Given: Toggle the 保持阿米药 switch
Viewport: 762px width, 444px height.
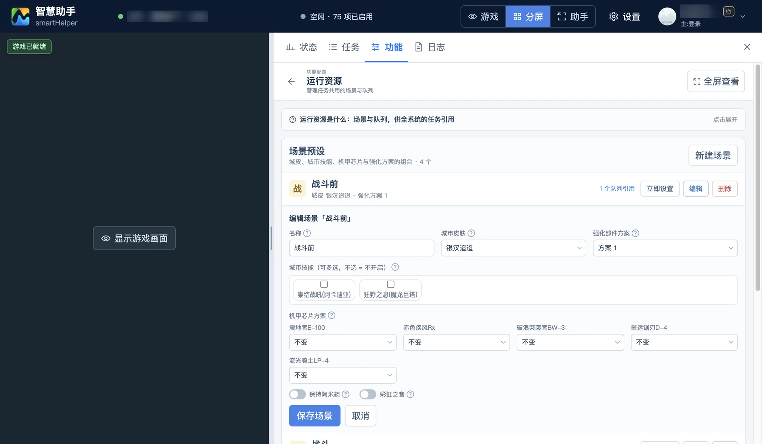Looking at the screenshot, I should coord(298,394).
